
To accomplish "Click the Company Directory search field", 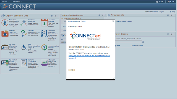I will pyautogui.click(x=128, y=42).
